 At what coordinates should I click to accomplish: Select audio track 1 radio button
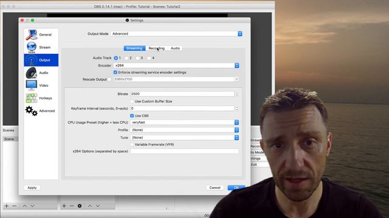pyautogui.click(x=116, y=58)
